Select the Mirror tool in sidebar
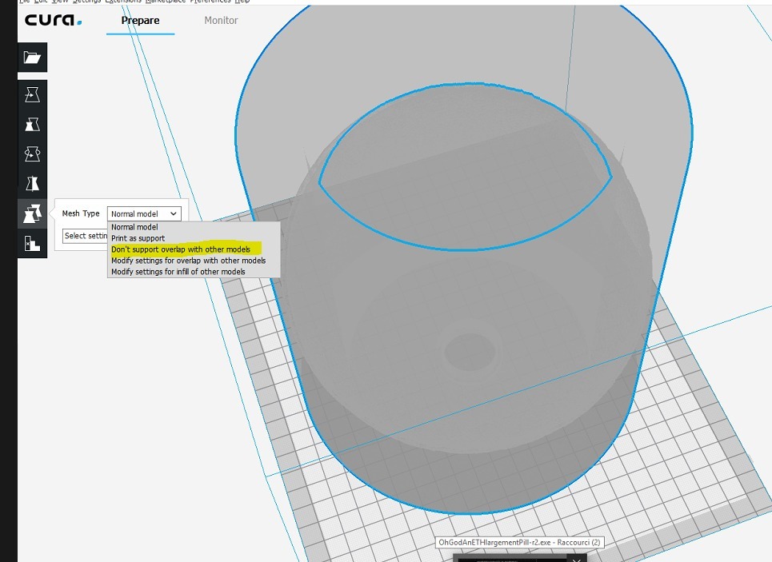The width and height of the screenshot is (772, 562). (x=32, y=184)
